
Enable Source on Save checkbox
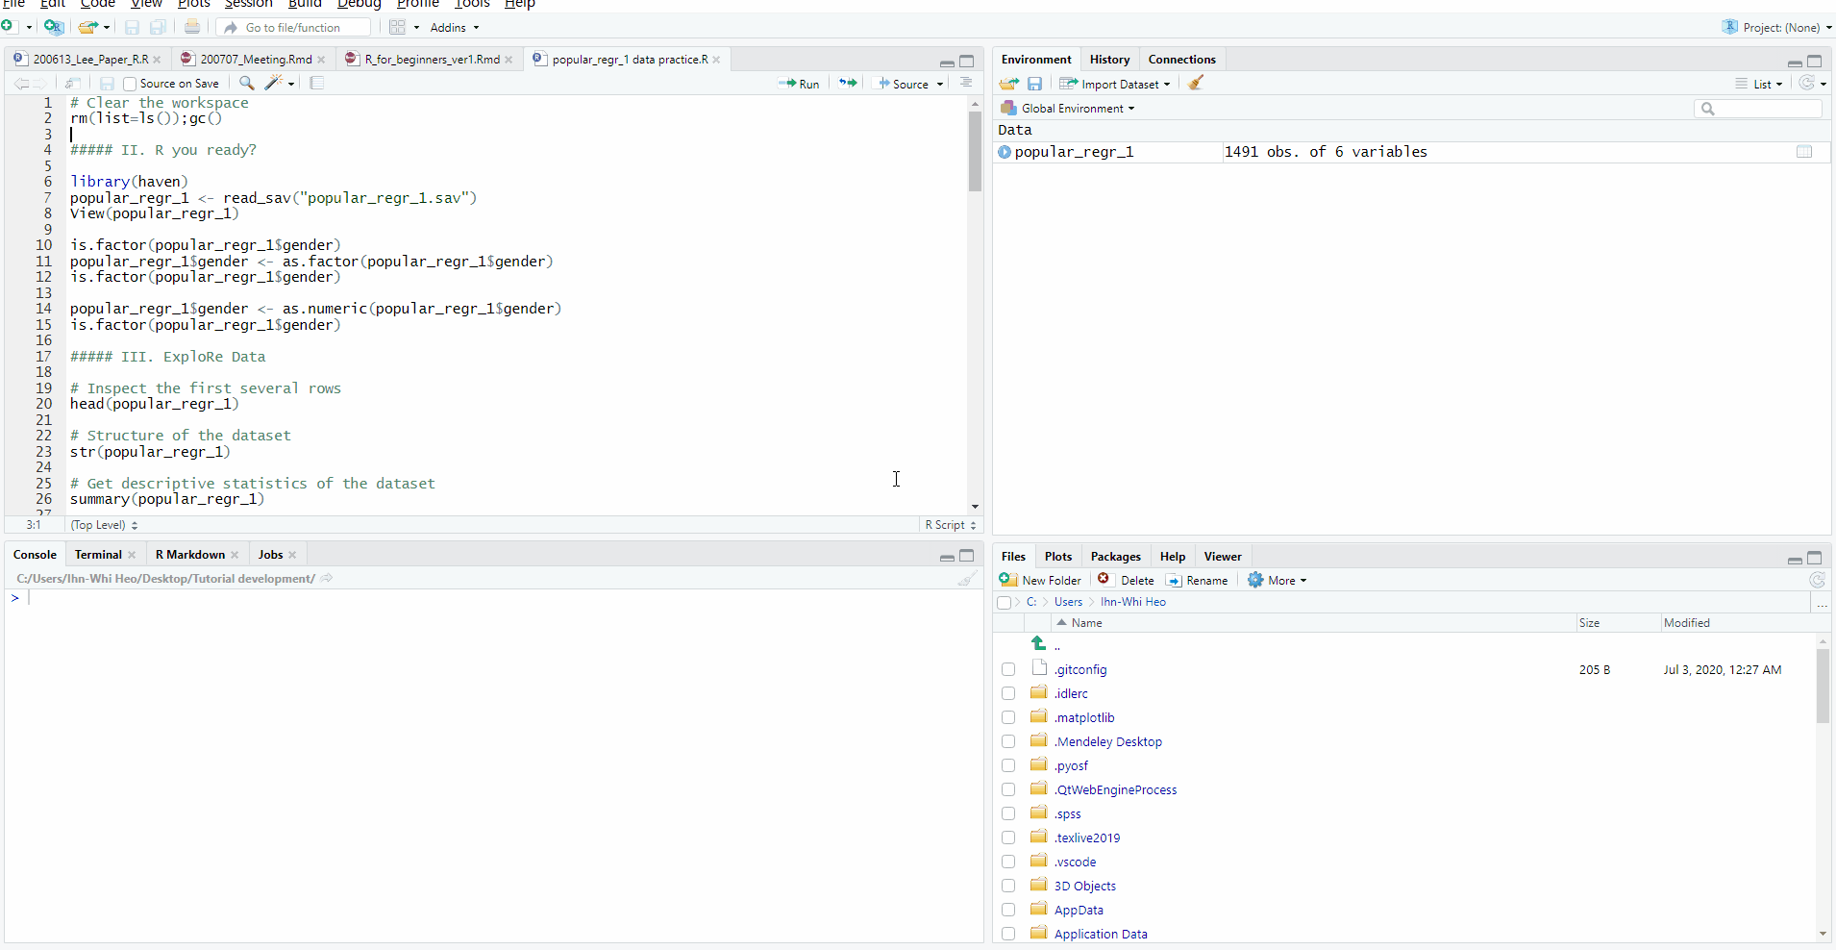pyautogui.click(x=130, y=85)
